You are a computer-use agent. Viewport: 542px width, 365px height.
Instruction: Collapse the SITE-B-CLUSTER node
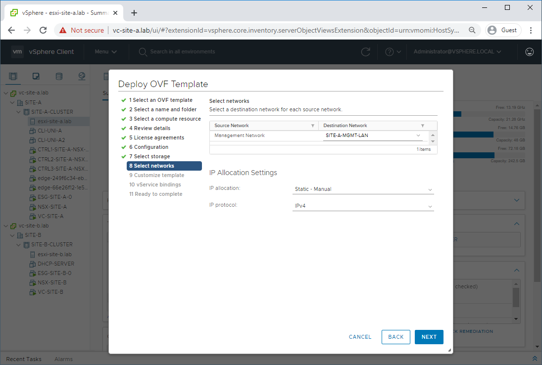(x=19, y=244)
